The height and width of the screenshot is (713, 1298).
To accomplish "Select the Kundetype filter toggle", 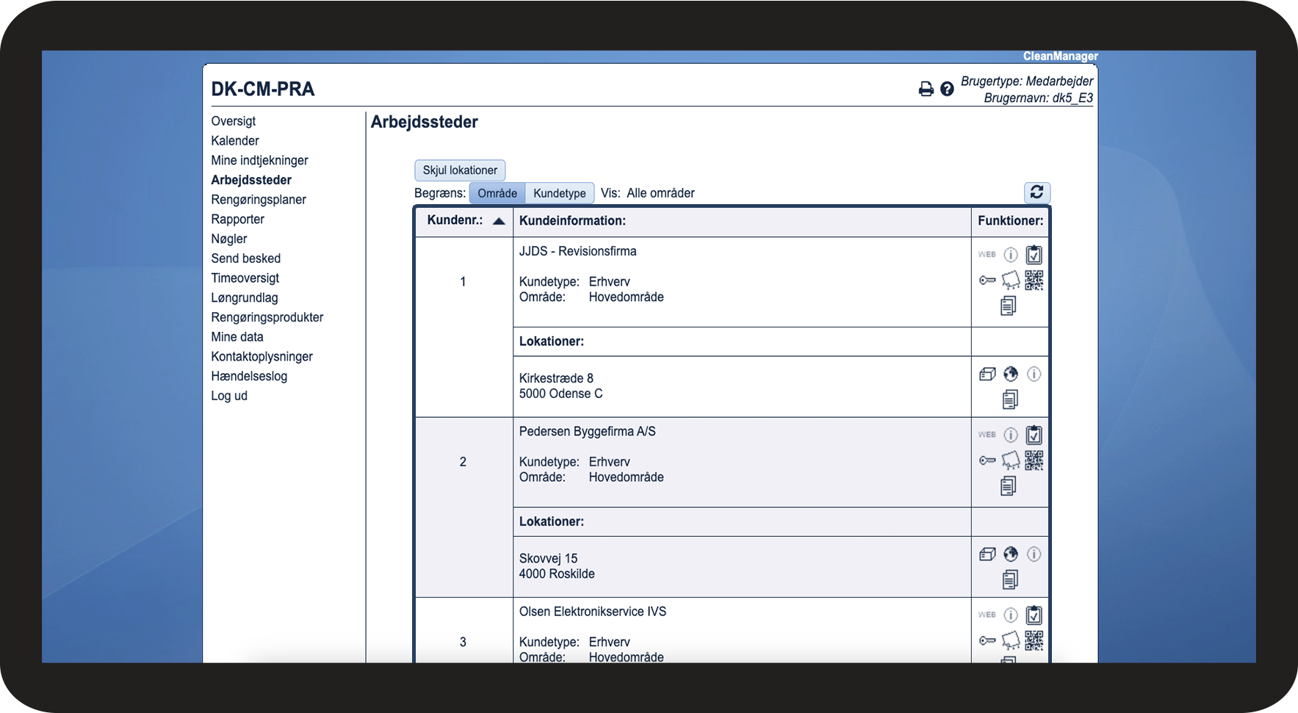I will point(560,193).
